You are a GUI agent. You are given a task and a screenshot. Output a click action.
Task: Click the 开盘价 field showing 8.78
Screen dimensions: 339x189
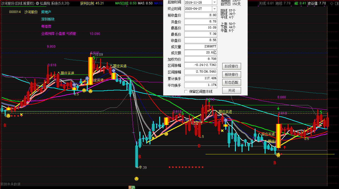(x=201, y=22)
